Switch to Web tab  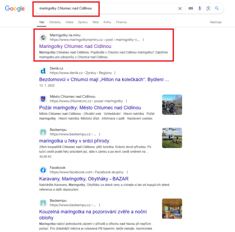[95, 22]
